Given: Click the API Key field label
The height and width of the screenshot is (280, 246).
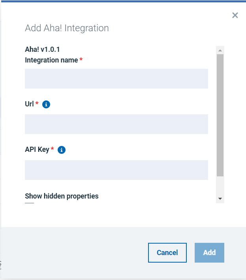Looking at the screenshot, I should 37,149.
